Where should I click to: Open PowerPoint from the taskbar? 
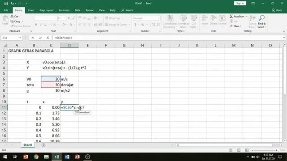[26, 157]
